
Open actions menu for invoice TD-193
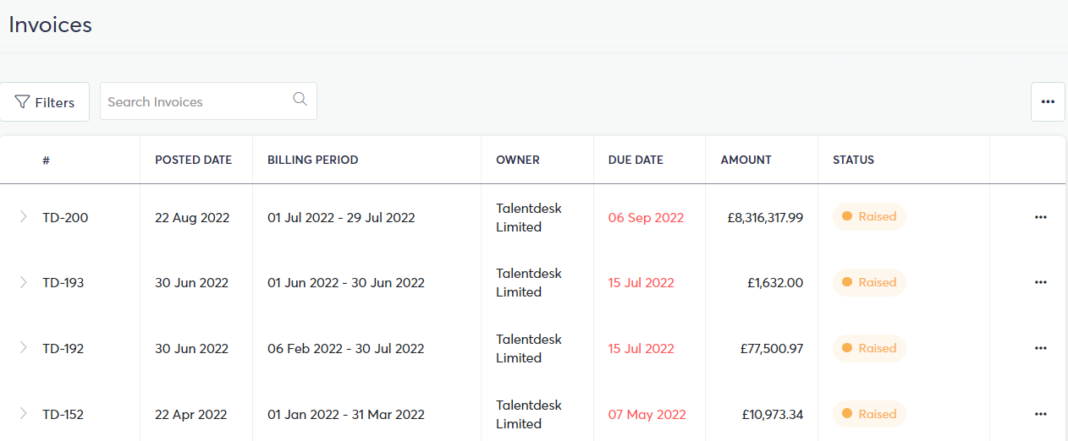point(1041,282)
